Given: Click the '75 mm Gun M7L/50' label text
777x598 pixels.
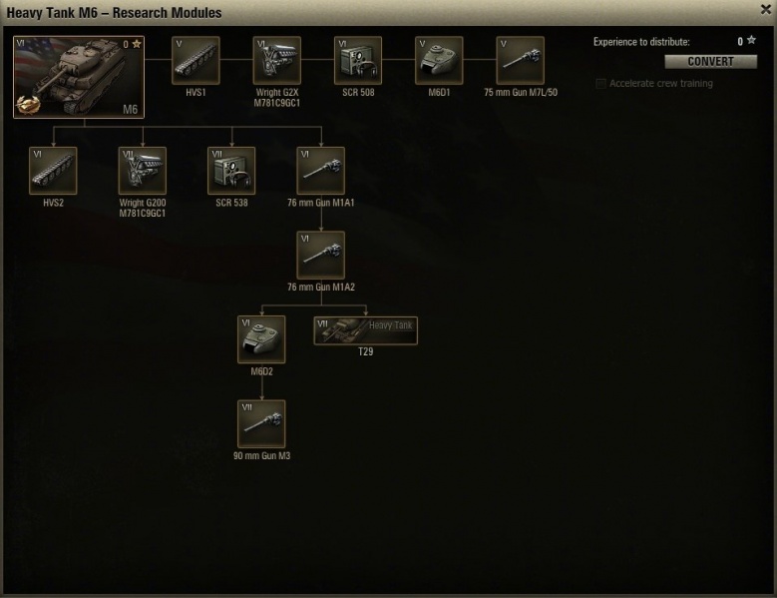Looking at the screenshot, I should pyautogui.click(x=521, y=92).
